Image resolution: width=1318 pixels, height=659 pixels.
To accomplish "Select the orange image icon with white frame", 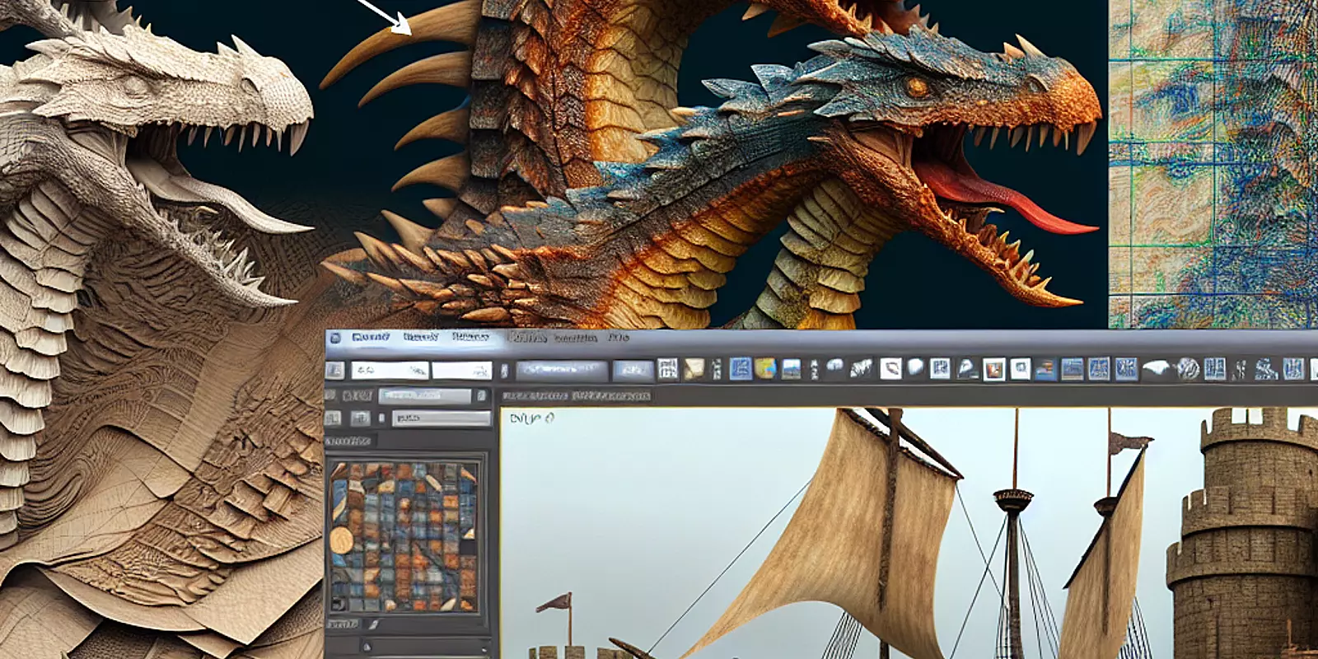I will click(x=994, y=369).
